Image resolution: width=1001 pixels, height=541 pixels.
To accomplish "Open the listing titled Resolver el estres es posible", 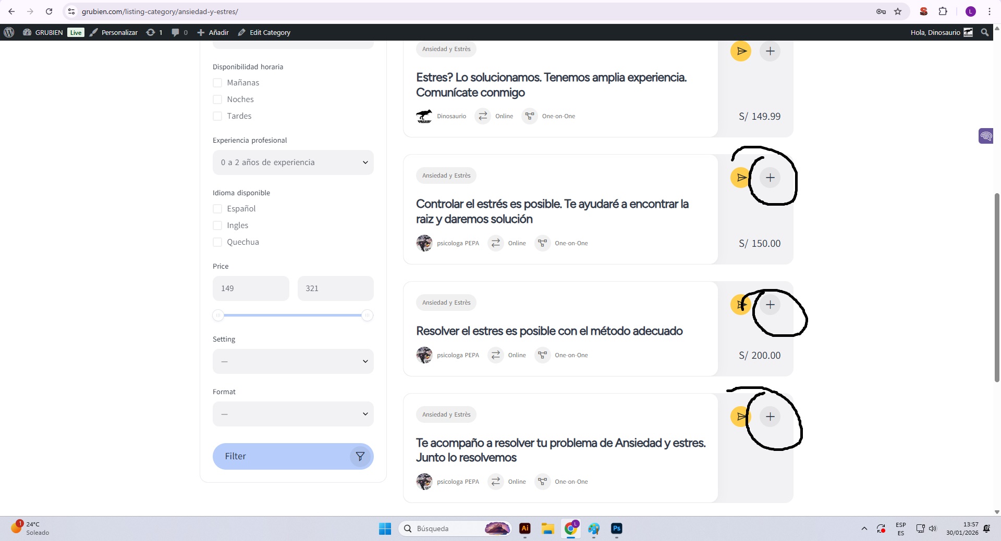I will tap(549, 331).
